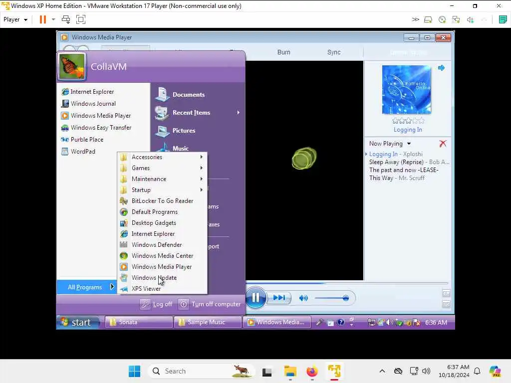511x383 pixels.
Task: Switch to Sample Music taskbar window
Action: pos(208,322)
